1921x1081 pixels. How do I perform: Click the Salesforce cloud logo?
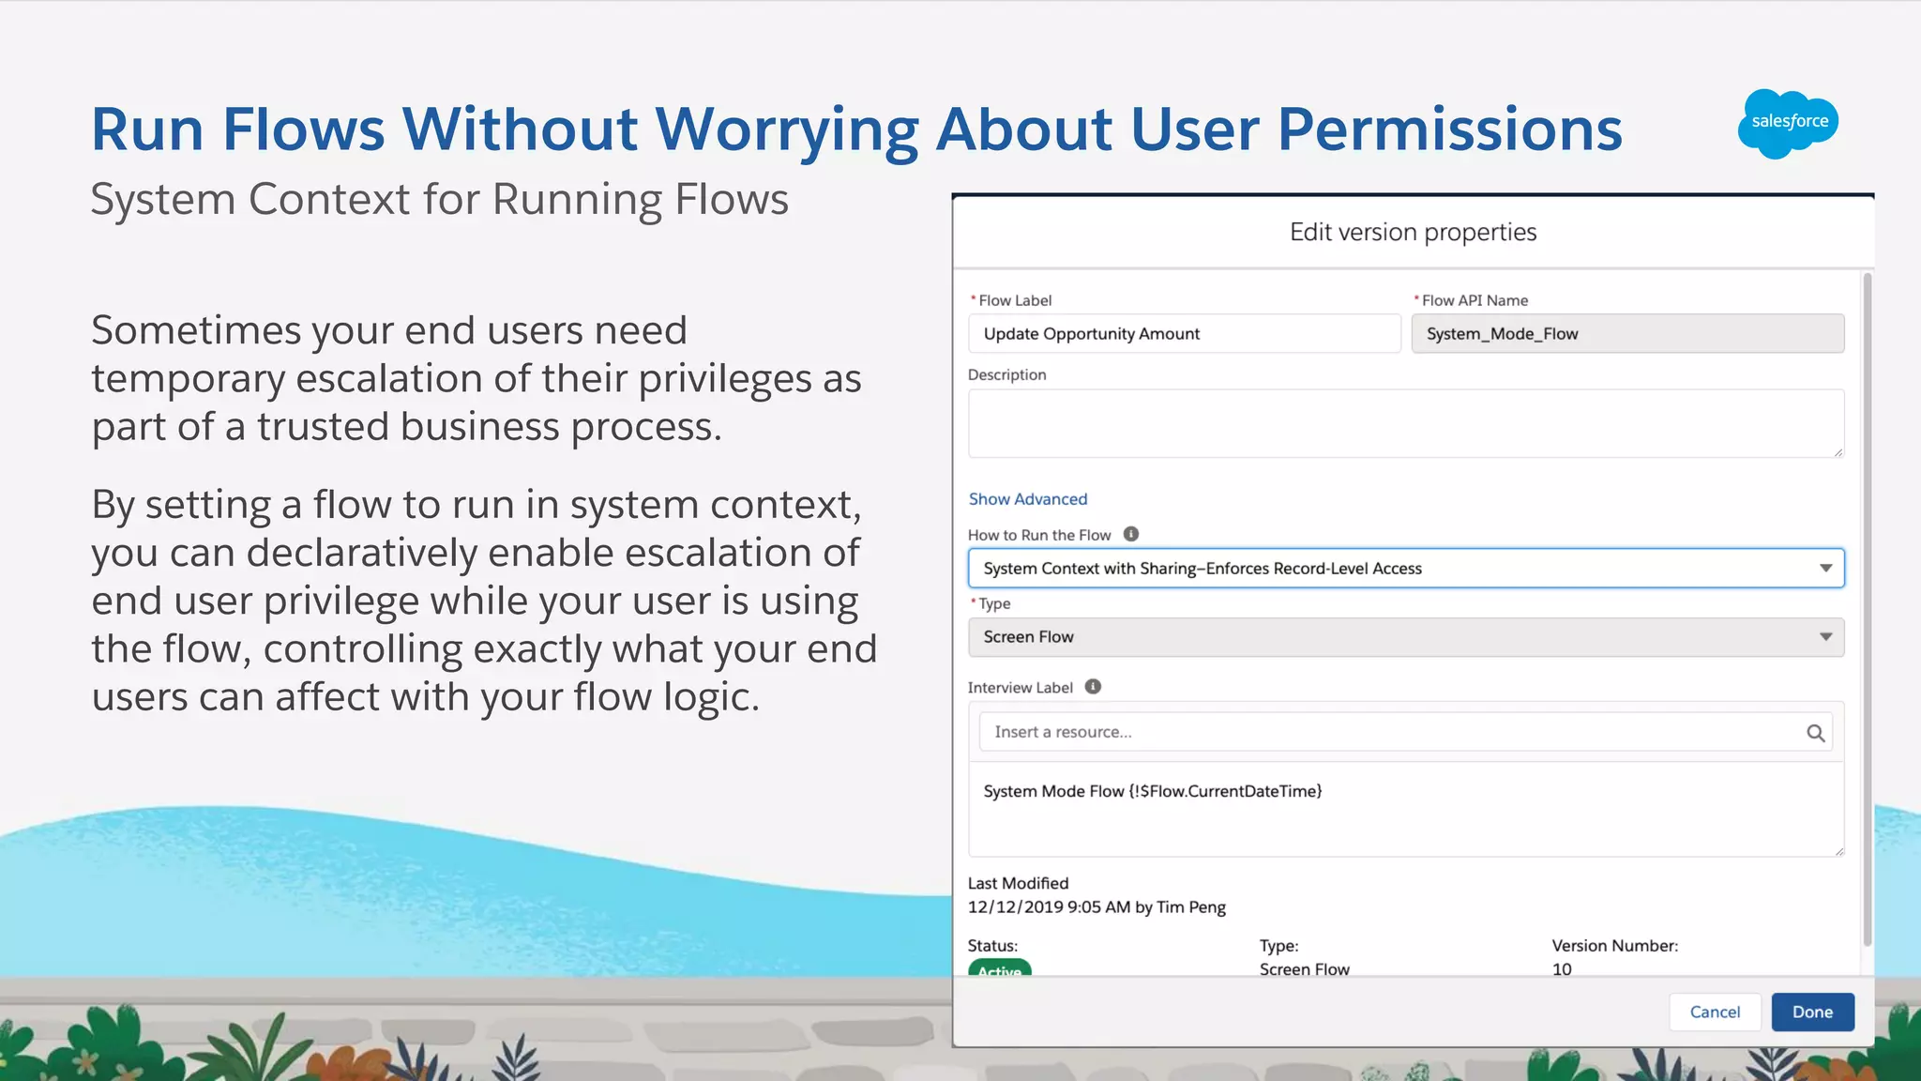click(1789, 123)
